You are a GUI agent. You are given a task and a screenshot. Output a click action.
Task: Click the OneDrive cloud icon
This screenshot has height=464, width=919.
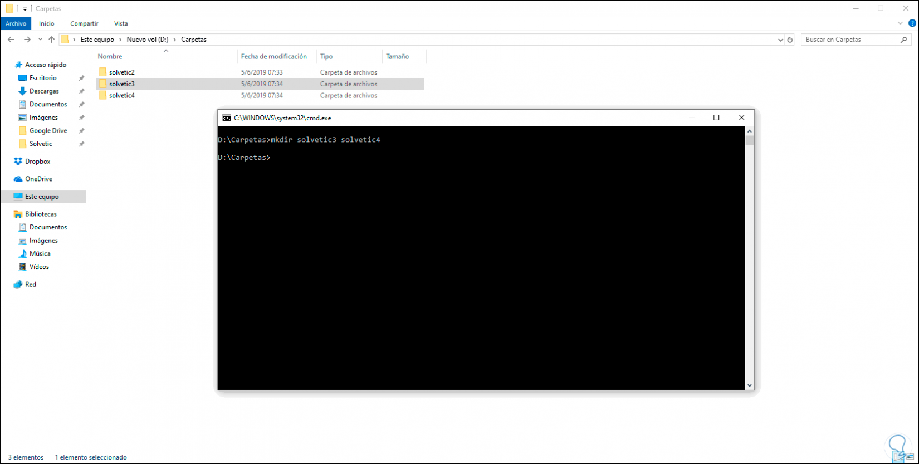tap(18, 179)
